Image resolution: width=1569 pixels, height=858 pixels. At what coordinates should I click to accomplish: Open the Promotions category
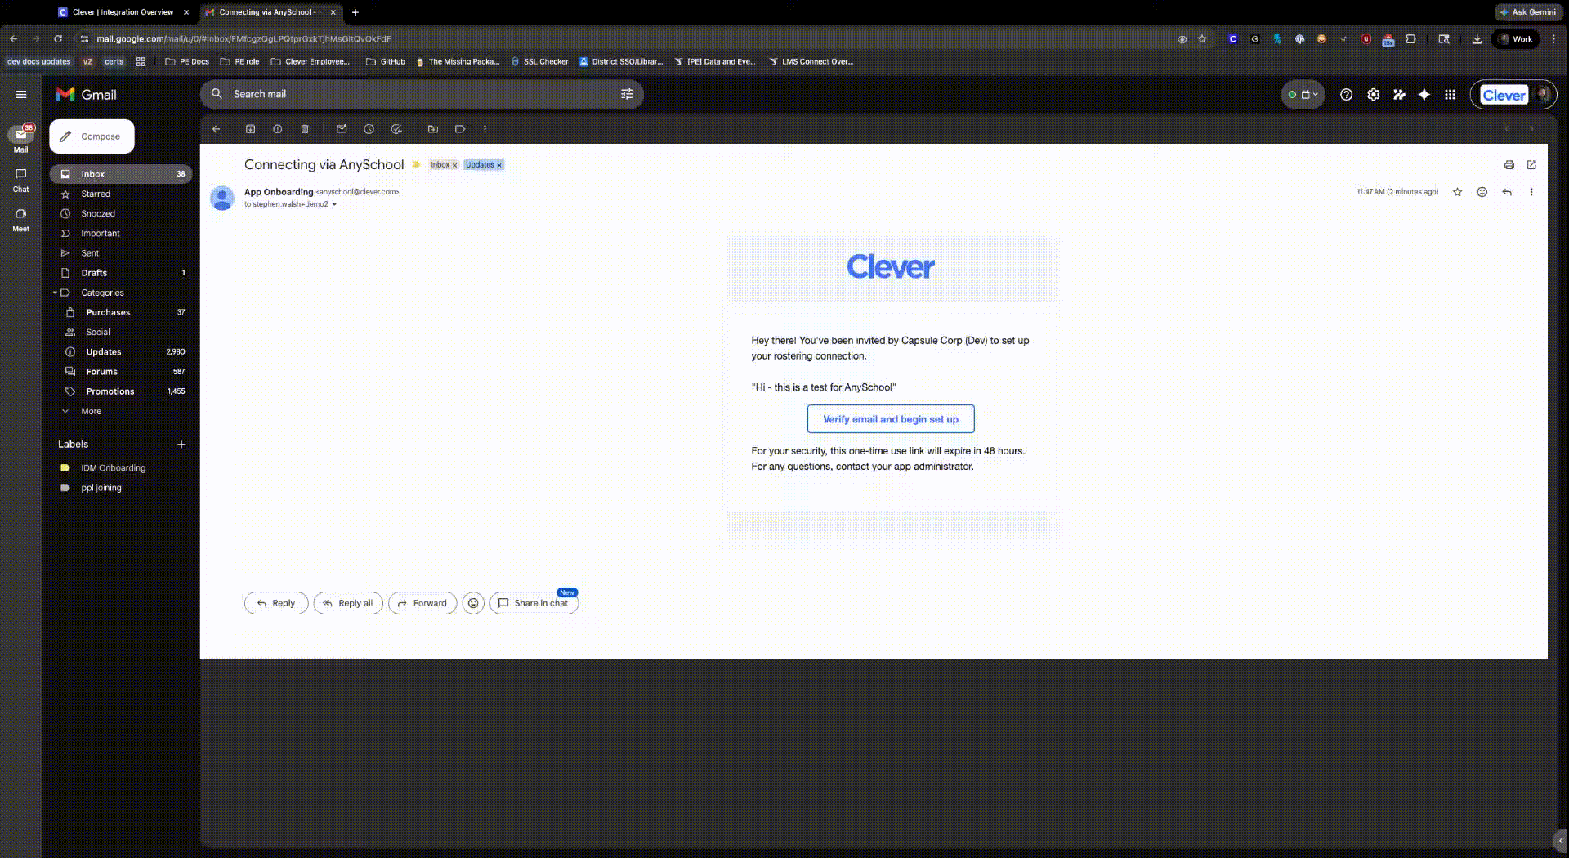point(121,391)
